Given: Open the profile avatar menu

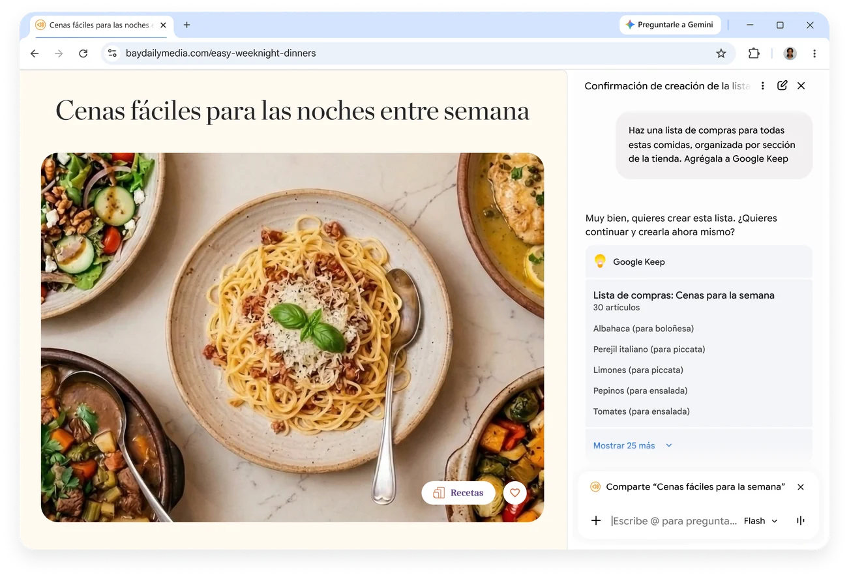Looking at the screenshot, I should point(790,53).
